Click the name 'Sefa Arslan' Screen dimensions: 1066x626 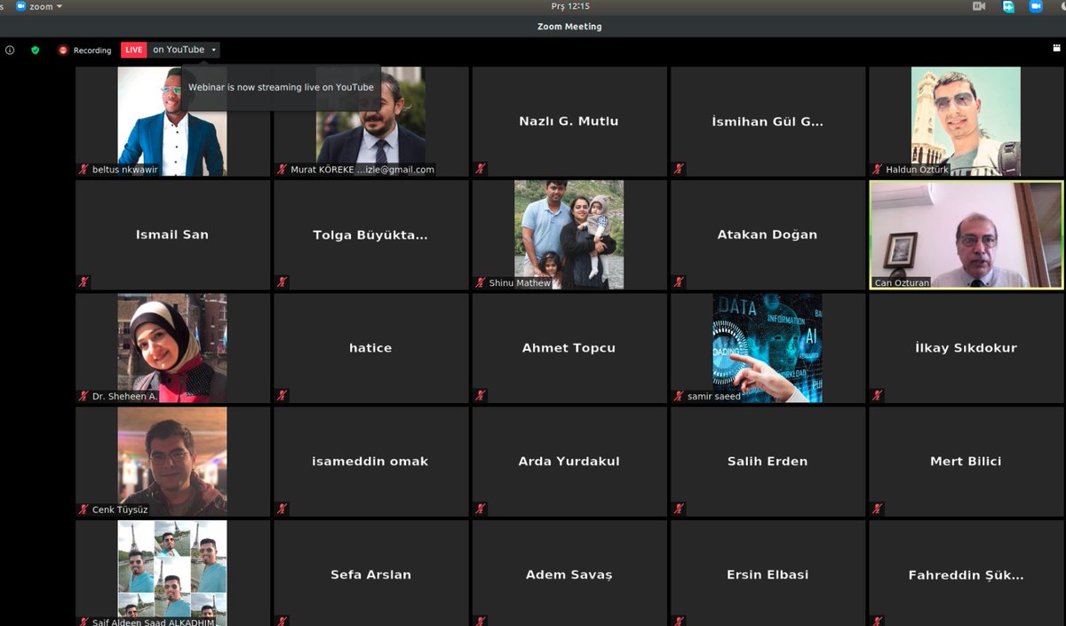370,574
